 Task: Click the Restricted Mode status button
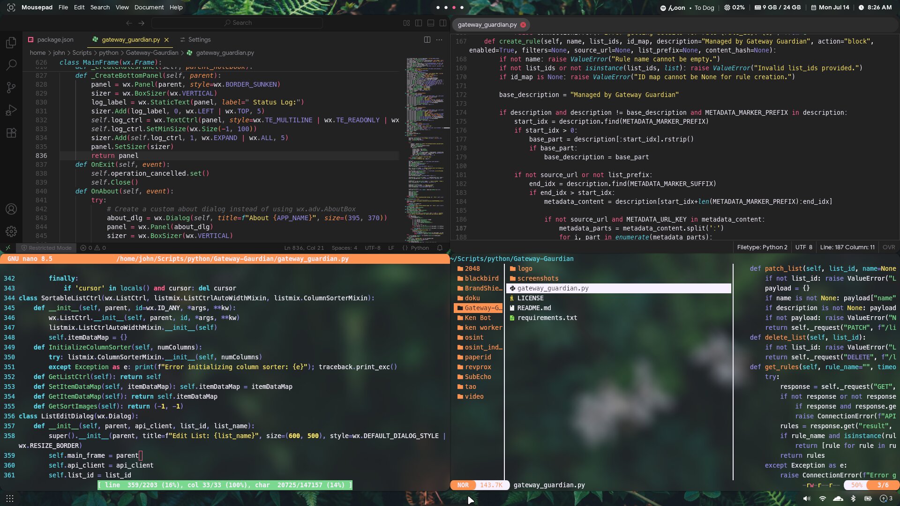coord(46,248)
